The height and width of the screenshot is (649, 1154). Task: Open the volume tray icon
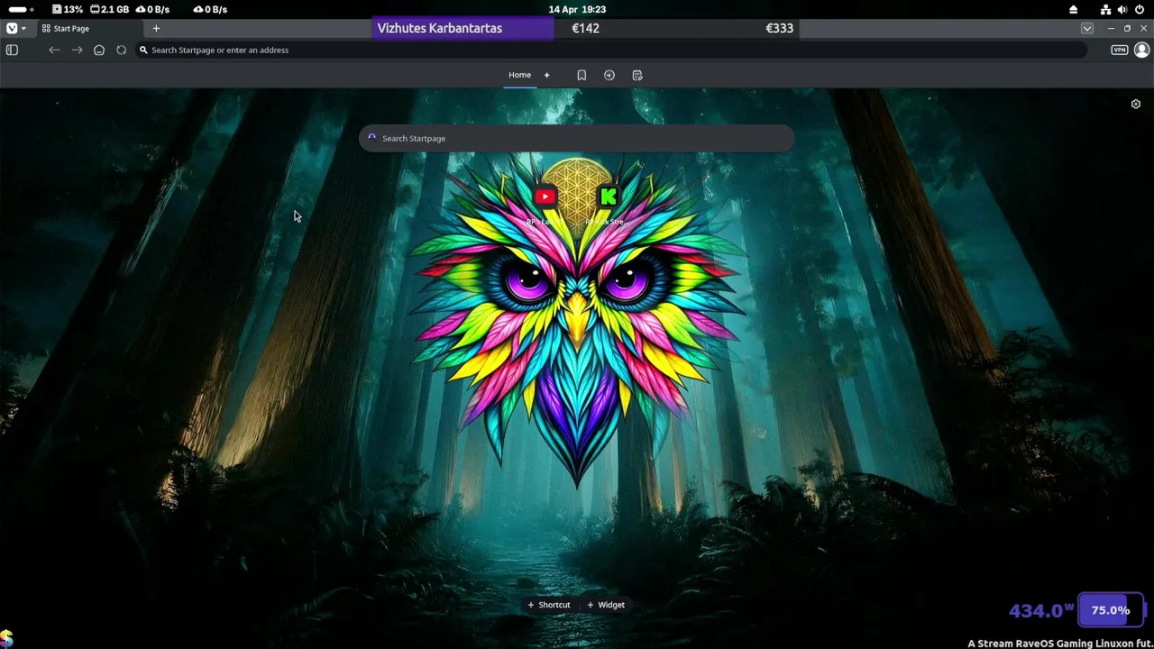1122,9
